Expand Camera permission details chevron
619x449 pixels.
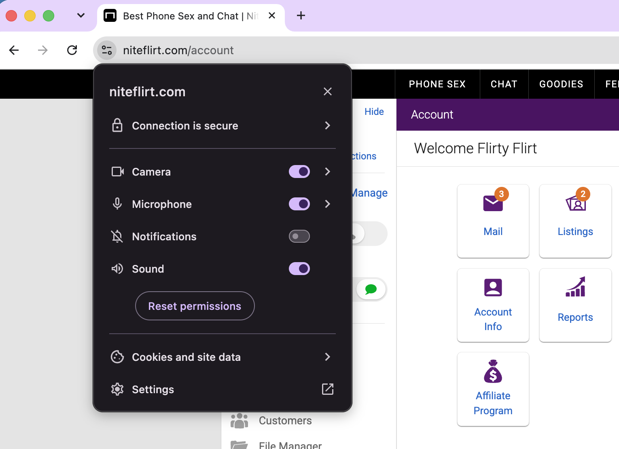[x=328, y=172]
